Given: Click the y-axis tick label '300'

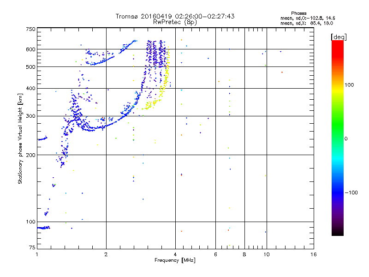Looking at the screenshot, I should tap(30, 116).
